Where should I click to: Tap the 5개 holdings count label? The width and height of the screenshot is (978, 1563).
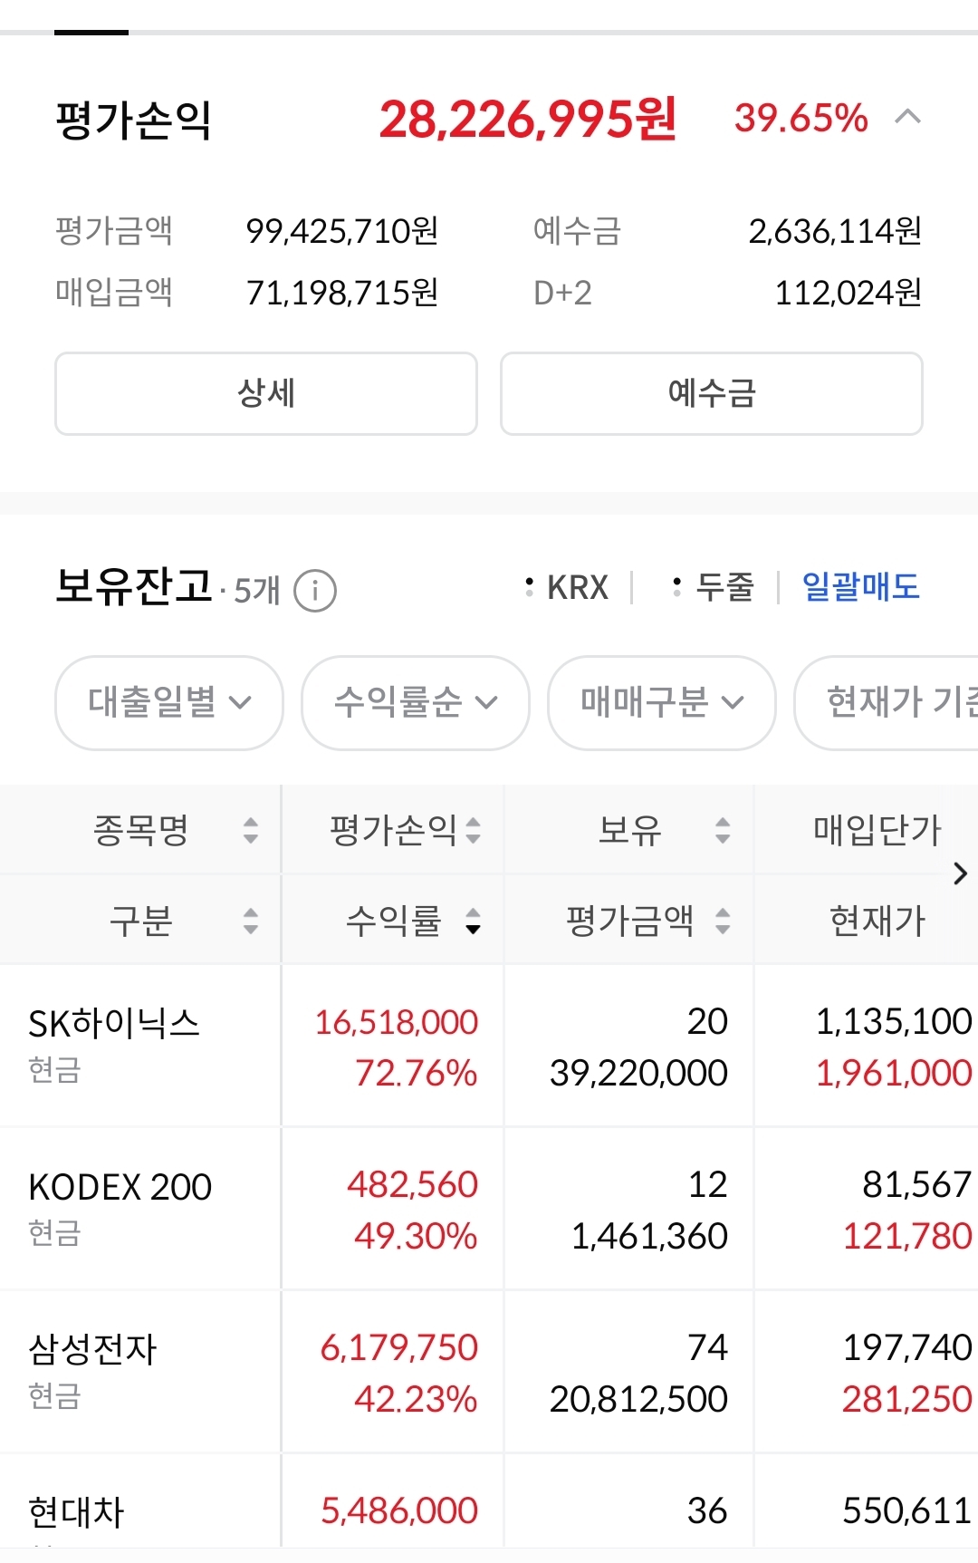[x=257, y=591]
